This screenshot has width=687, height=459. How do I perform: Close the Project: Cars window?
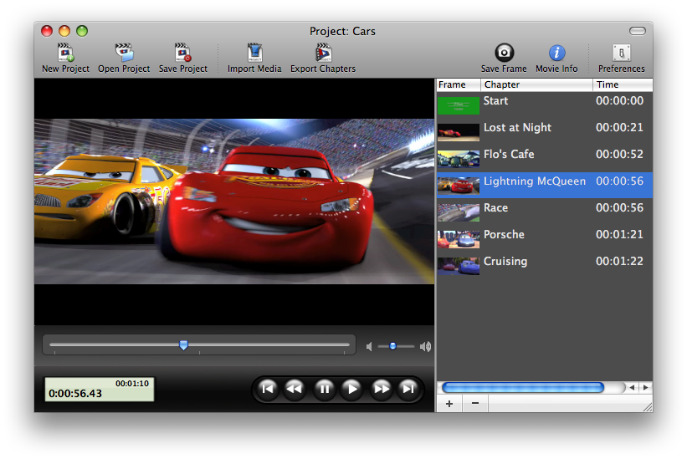tap(47, 31)
